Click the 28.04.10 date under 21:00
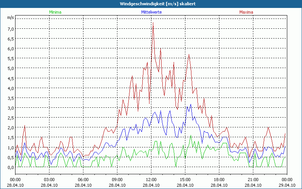 (x=253, y=185)
